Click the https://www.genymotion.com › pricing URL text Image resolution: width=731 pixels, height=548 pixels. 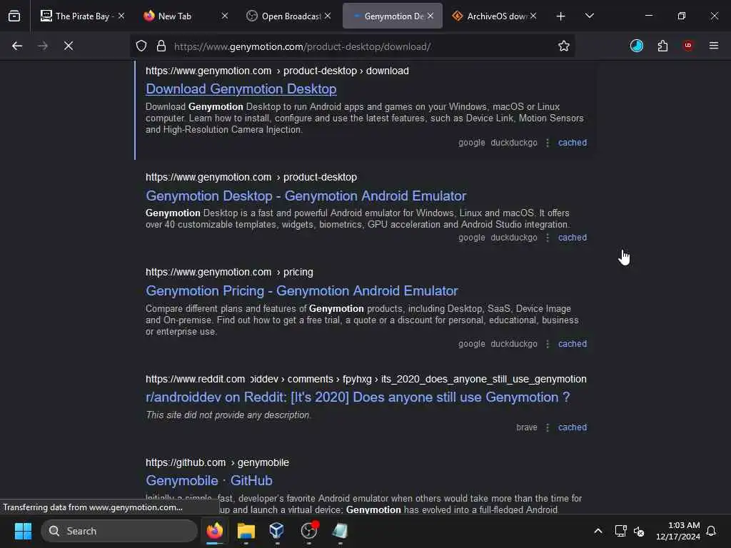click(229, 272)
